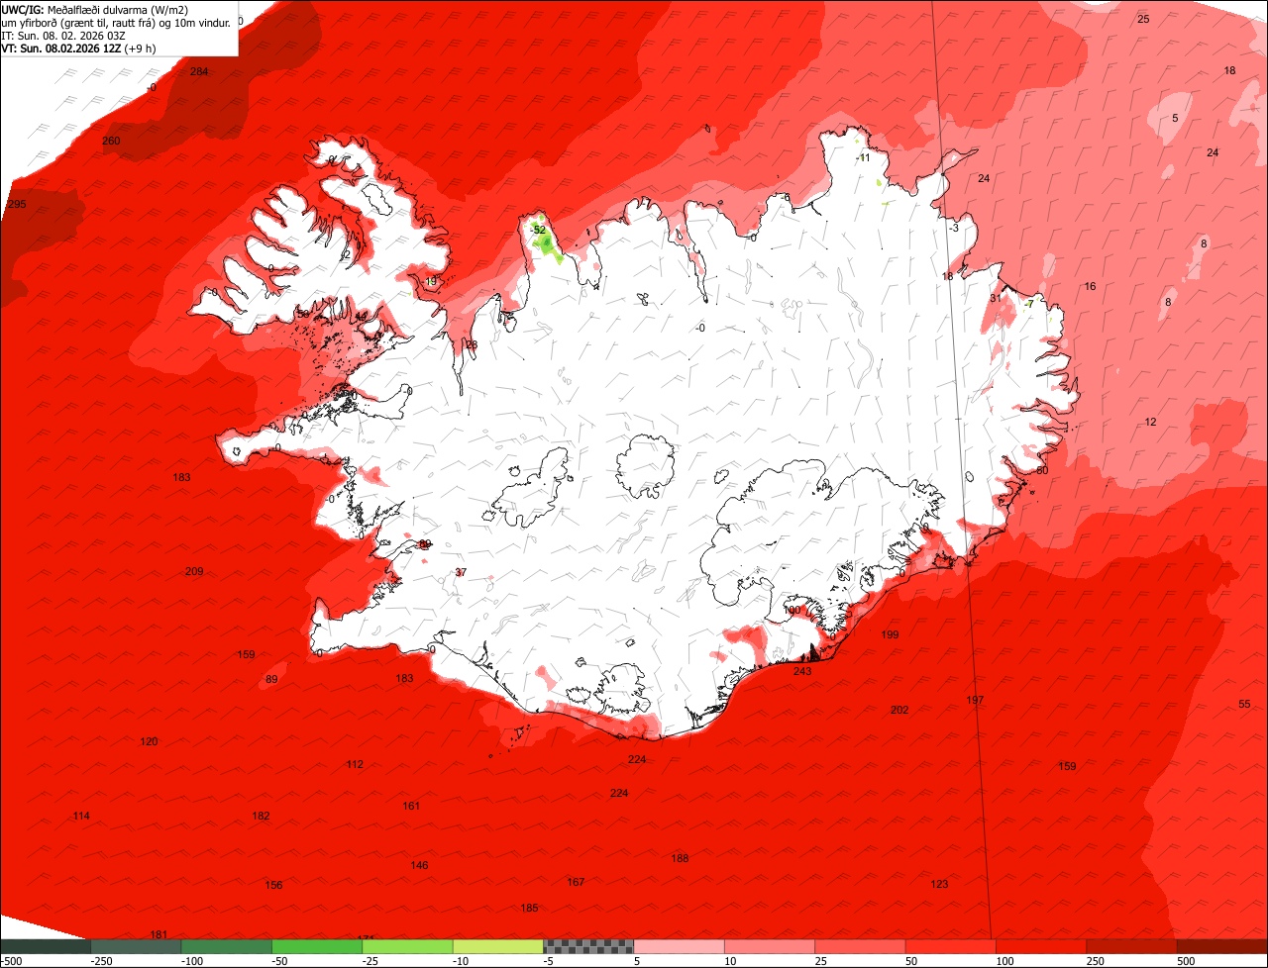1268x968 pixels.
Task: Click the yellow-green legend swatch from -10 to -5
Action: (498, 946)
